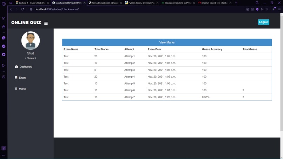Click the Attempt column header
283x159 pixels.
click(129, 49)
